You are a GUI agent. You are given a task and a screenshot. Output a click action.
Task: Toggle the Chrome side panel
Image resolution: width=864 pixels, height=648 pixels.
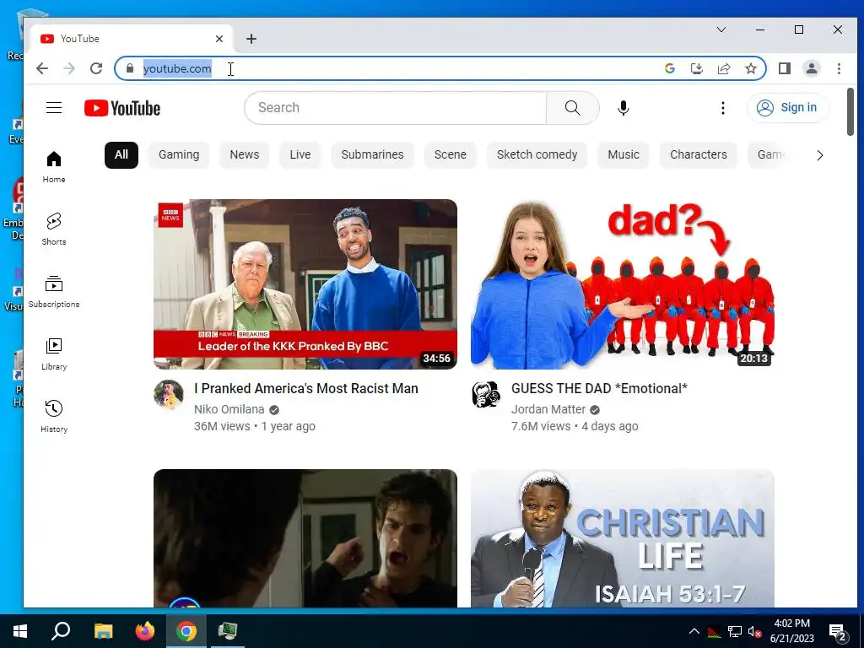(785, 68)
